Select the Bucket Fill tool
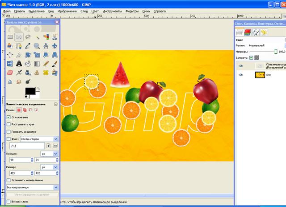Screen dimensions: 286x207 [x=28, y=64]
